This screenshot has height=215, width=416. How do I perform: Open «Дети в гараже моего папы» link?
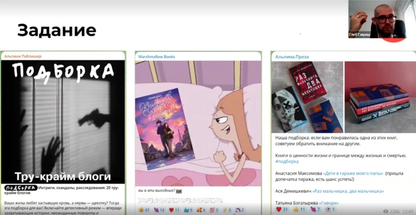353,173
